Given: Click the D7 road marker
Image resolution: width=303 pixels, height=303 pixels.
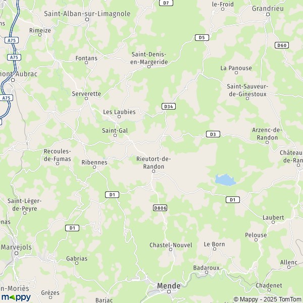Looking at the screenshot, I should pyautogui.click(x=166, y=3).
